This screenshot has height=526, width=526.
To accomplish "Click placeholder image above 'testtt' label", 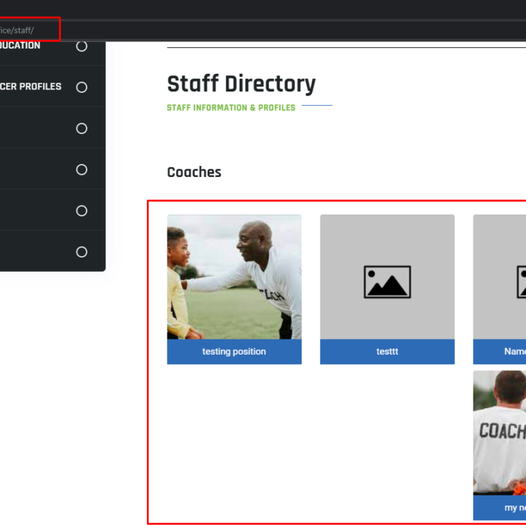I will (387, 277).
